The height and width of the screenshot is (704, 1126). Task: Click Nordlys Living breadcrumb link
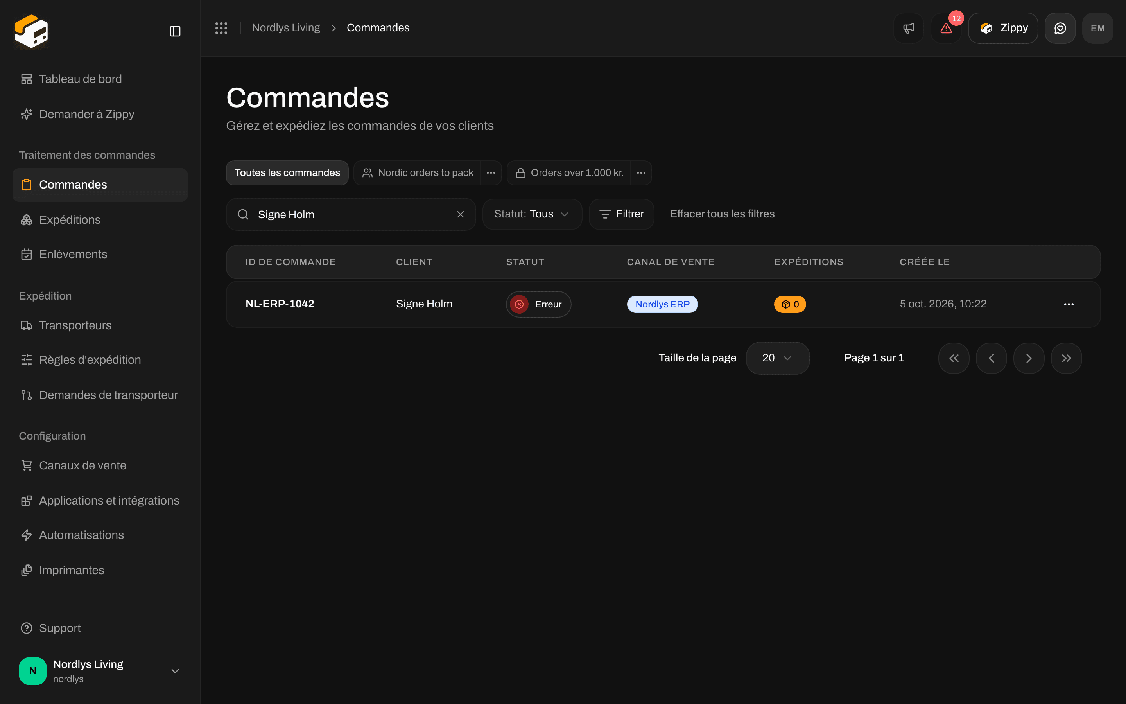(x=286, y=28)
